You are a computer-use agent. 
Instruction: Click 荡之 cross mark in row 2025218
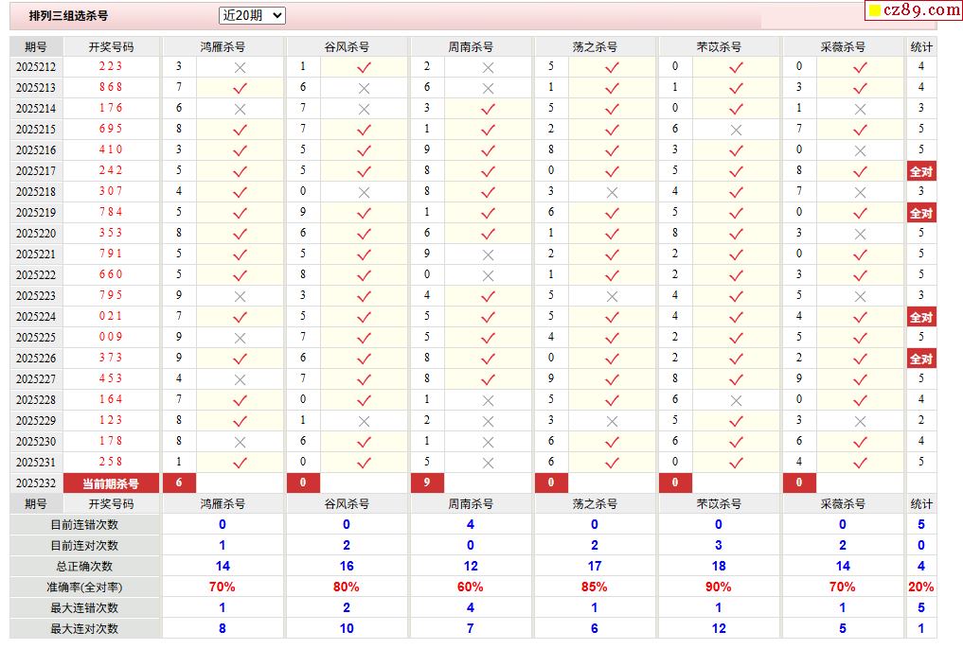(613, 193)
